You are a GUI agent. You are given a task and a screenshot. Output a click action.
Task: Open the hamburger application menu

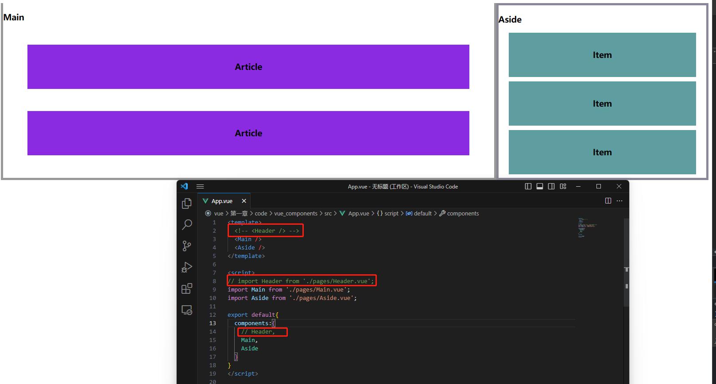pyautogui.click(x=200, y=187)
